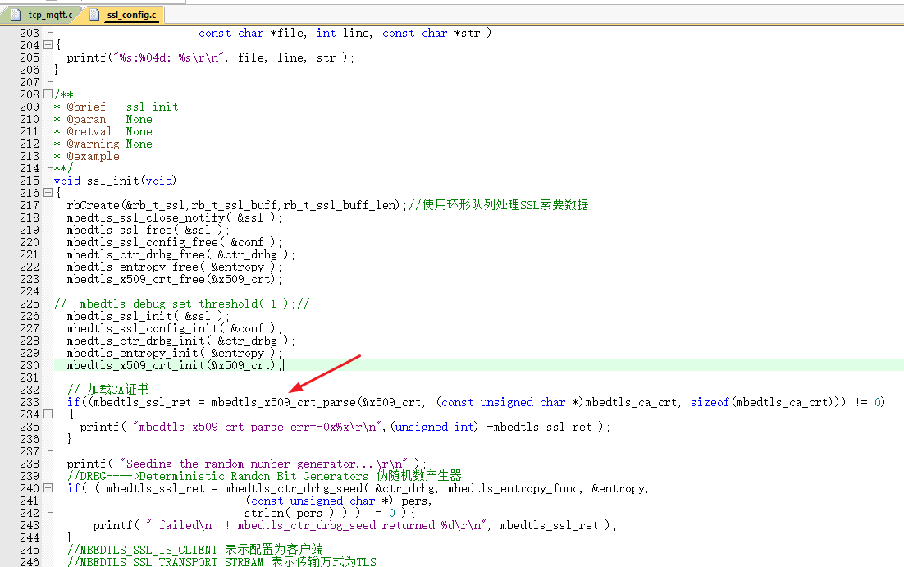Click mbedtls_x509_crt_init on line 230

136,365
